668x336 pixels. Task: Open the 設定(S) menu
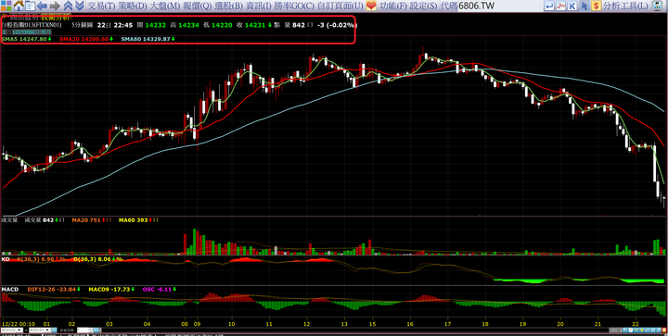(x=423, y=6)
